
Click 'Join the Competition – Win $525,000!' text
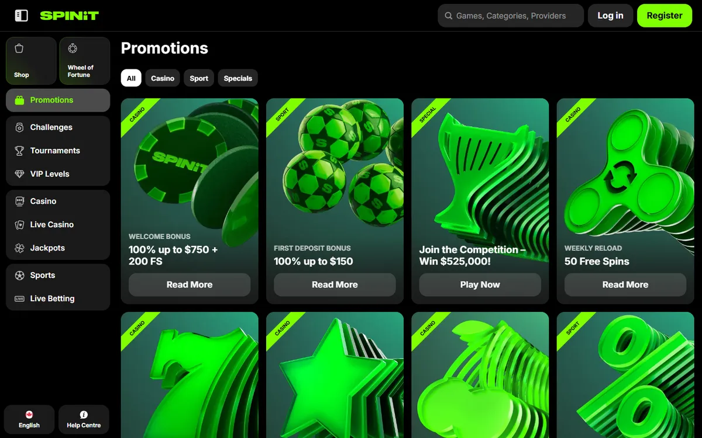[x=472, y=255]
